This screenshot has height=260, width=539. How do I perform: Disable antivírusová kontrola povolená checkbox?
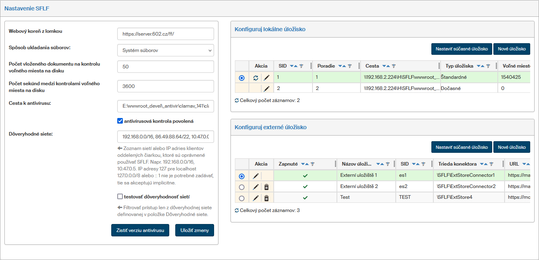pos(120,121)
